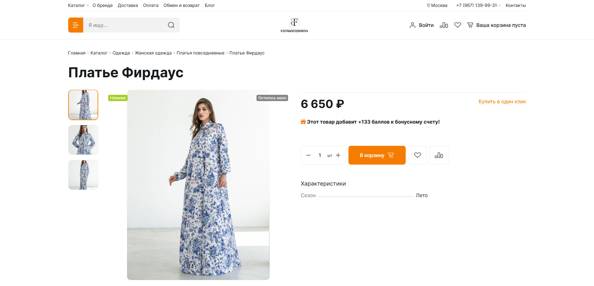Click the shopping cart icon in header
The height and width of the screenshot is (286, 594).
470,25
